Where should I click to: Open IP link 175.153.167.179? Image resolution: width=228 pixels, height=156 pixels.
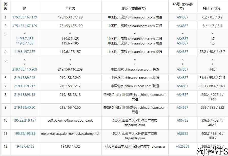click(x=25, y=17)
